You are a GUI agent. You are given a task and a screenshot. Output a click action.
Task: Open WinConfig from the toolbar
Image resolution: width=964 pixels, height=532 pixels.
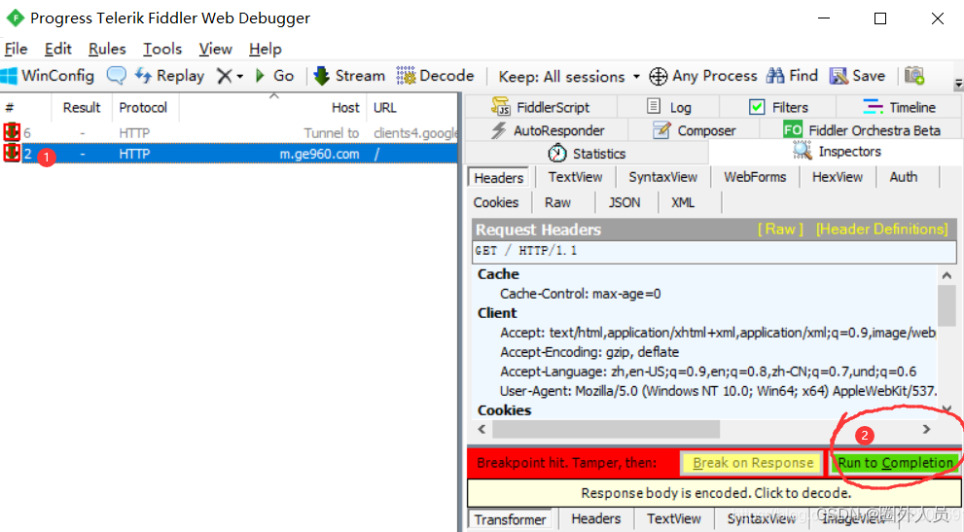point(48,76)
